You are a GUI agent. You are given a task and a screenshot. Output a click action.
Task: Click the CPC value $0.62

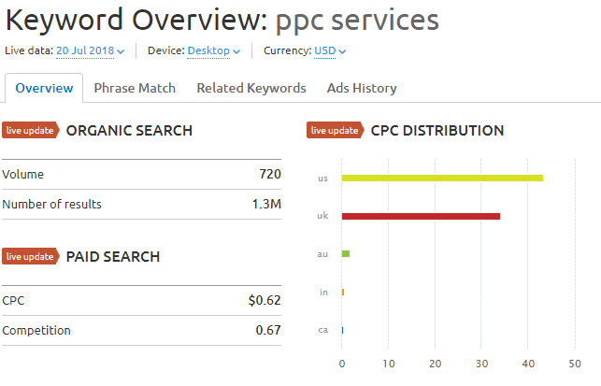coord(265,301)
